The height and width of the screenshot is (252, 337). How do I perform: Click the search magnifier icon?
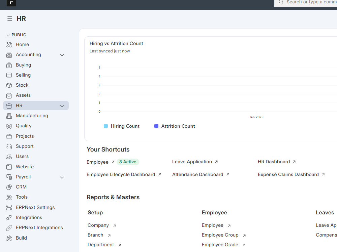pyautogui.click(x=281, y=2)
